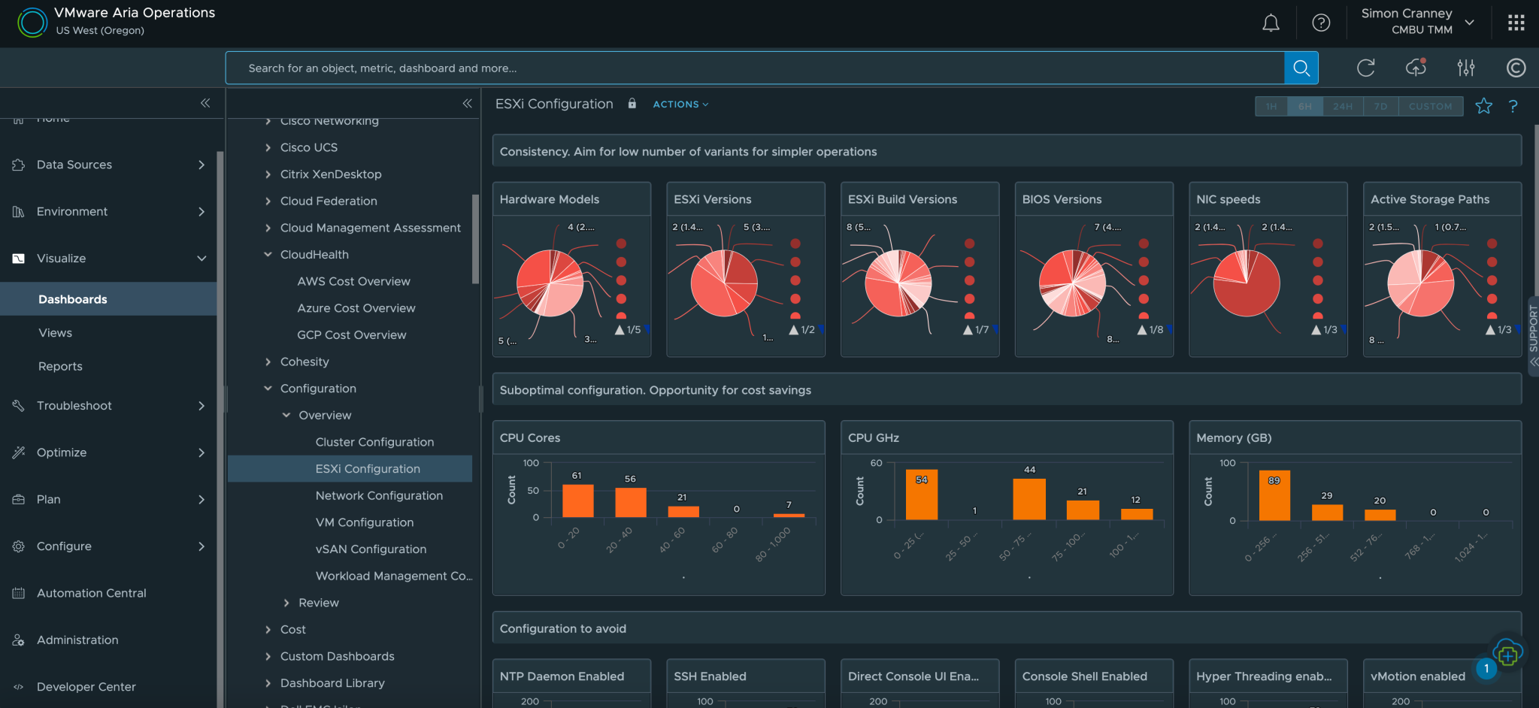1539x708 pixels.
Task: Click the Automation Central calendar icon
Action: (19, 593)
